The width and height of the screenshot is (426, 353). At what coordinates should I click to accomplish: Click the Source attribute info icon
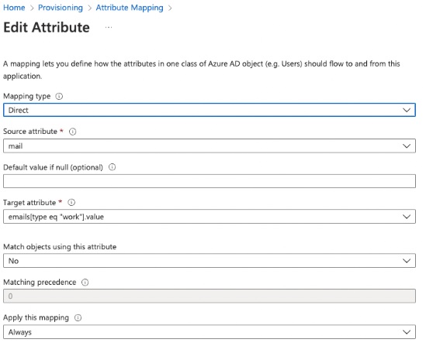point(72,132)
